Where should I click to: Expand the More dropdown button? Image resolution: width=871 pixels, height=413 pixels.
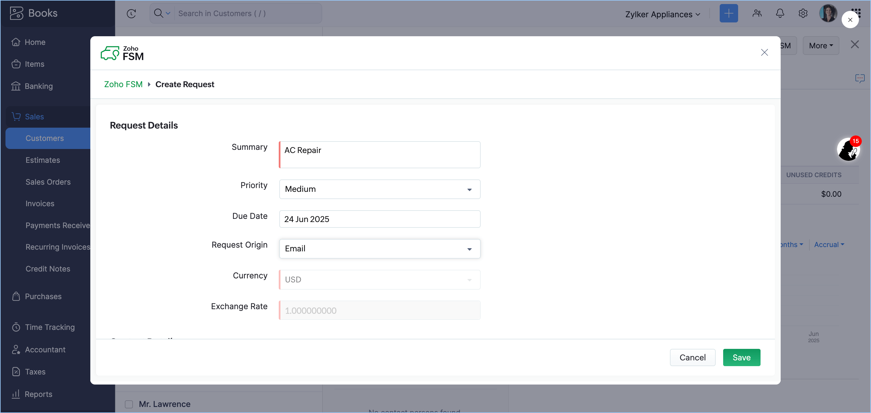(x=821, y=46)
